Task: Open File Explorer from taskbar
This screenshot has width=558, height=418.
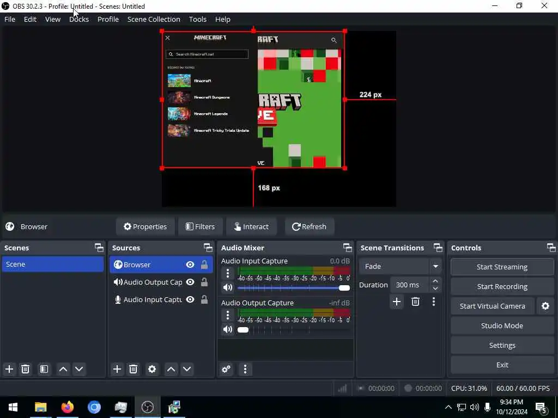Action: point(40,407)
